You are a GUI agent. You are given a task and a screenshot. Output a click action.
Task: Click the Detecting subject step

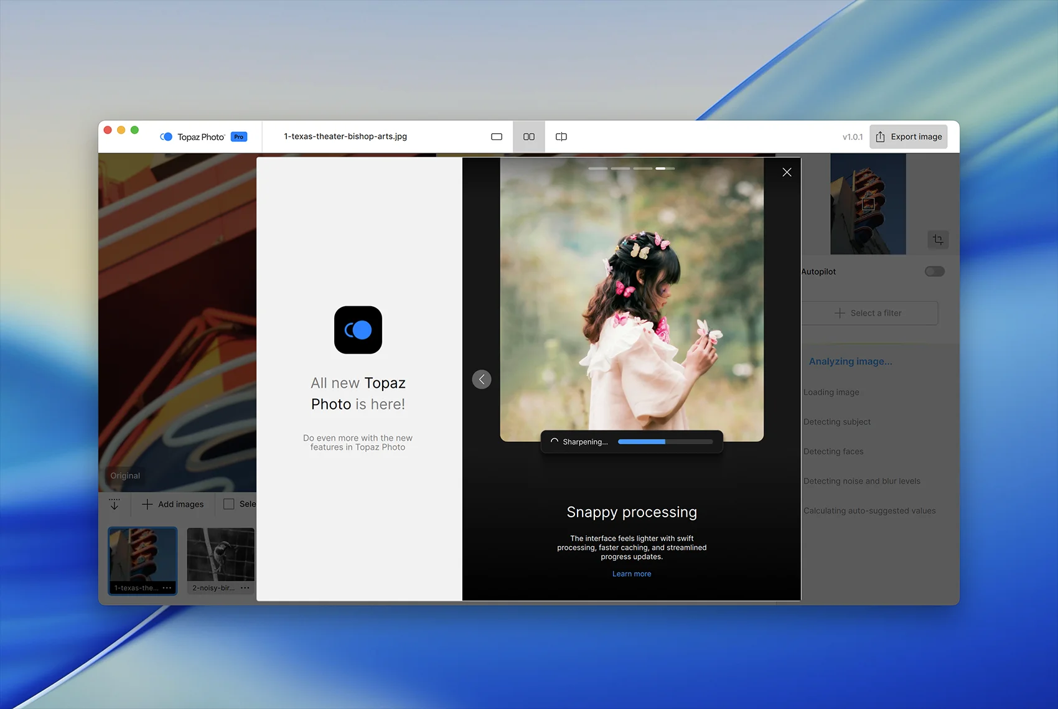pos(837,422)
